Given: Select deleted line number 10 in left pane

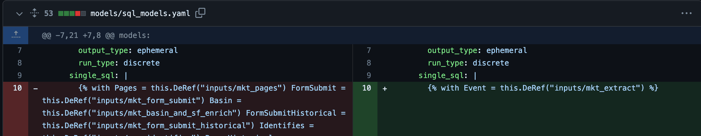Looking at the screenshot, I should [x=18, y=88].
